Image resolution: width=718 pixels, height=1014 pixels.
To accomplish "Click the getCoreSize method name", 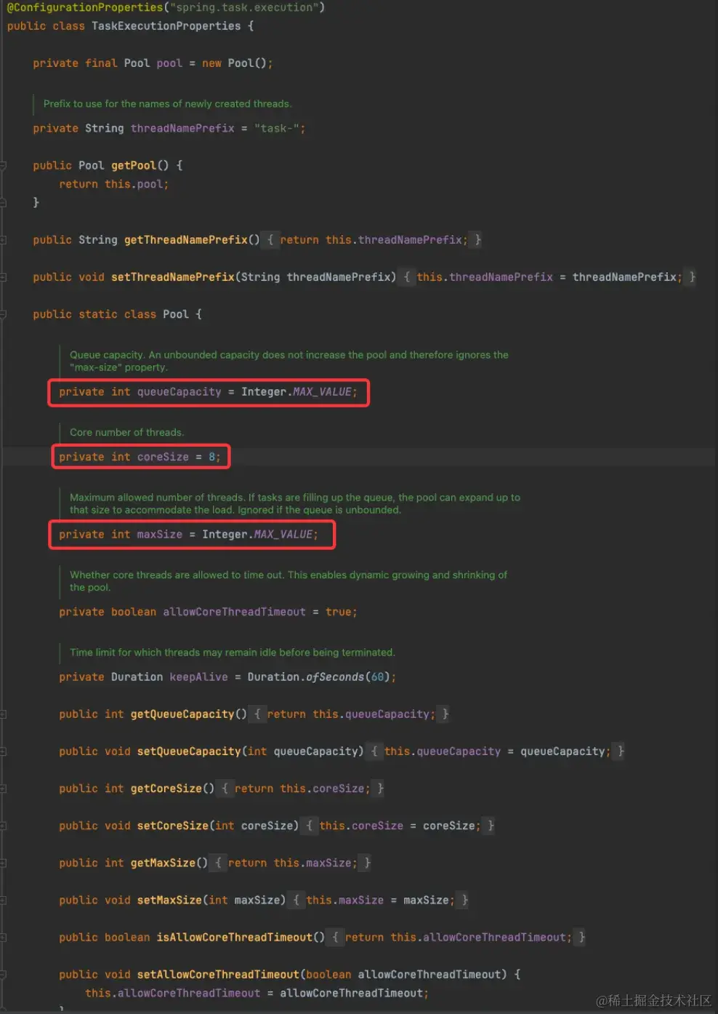I will tap(166, 789).
